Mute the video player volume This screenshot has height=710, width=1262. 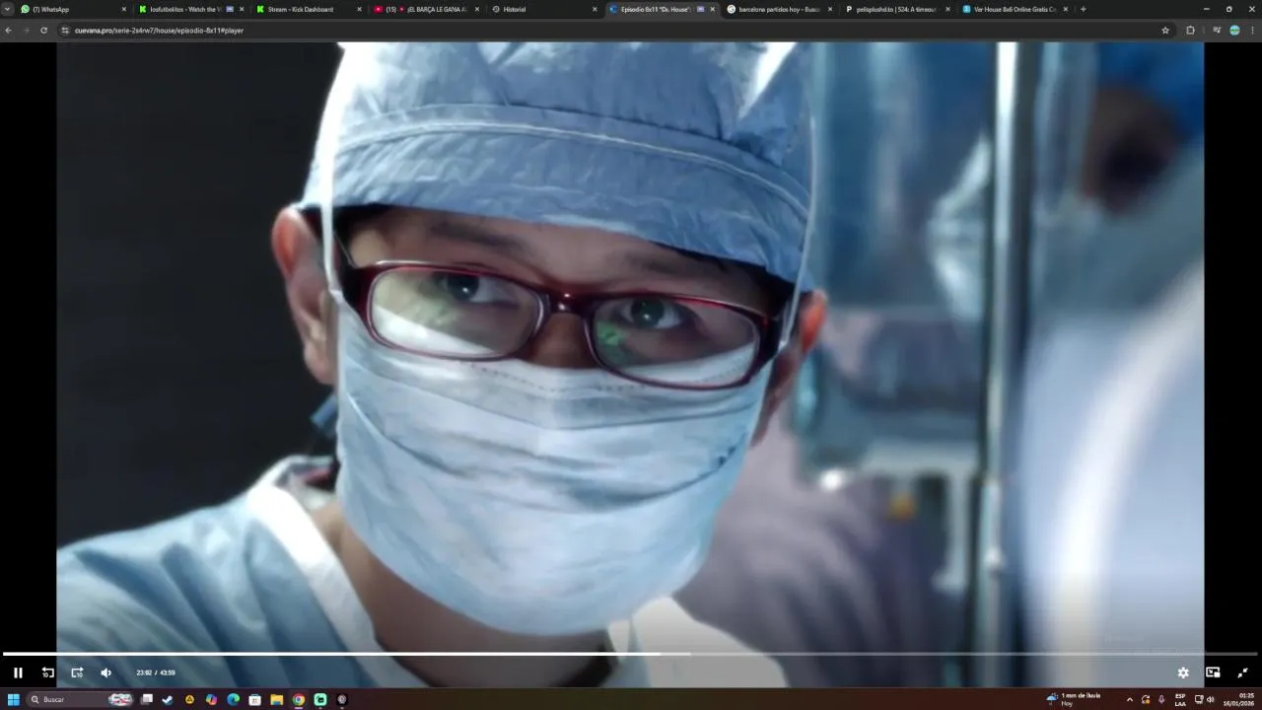tap(105, 673)
